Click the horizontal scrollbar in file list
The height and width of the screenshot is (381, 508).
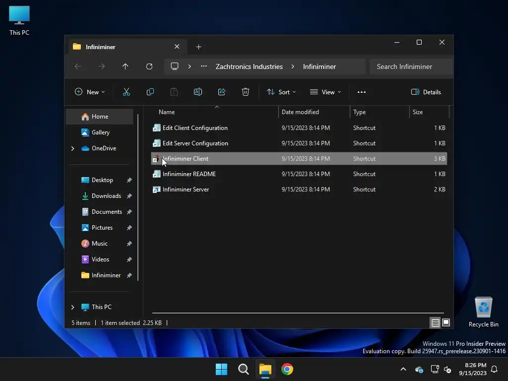coord(298,313)
